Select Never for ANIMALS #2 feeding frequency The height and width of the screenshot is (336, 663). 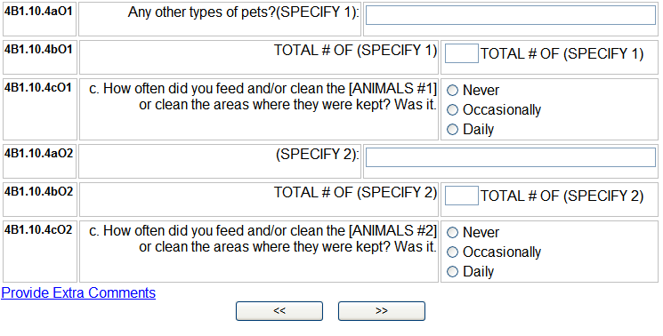[452, 232]
